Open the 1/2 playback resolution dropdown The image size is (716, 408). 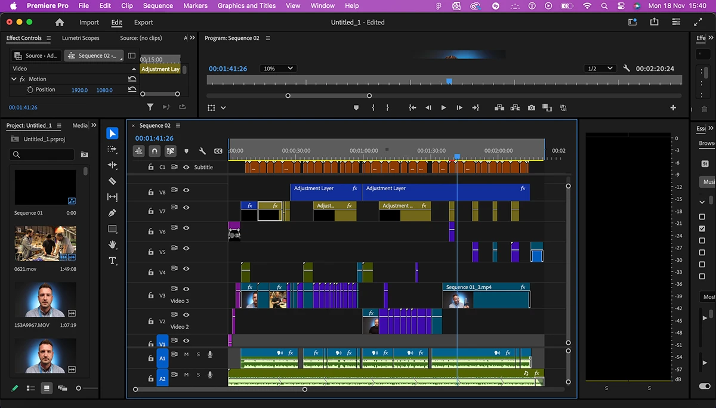600,69
